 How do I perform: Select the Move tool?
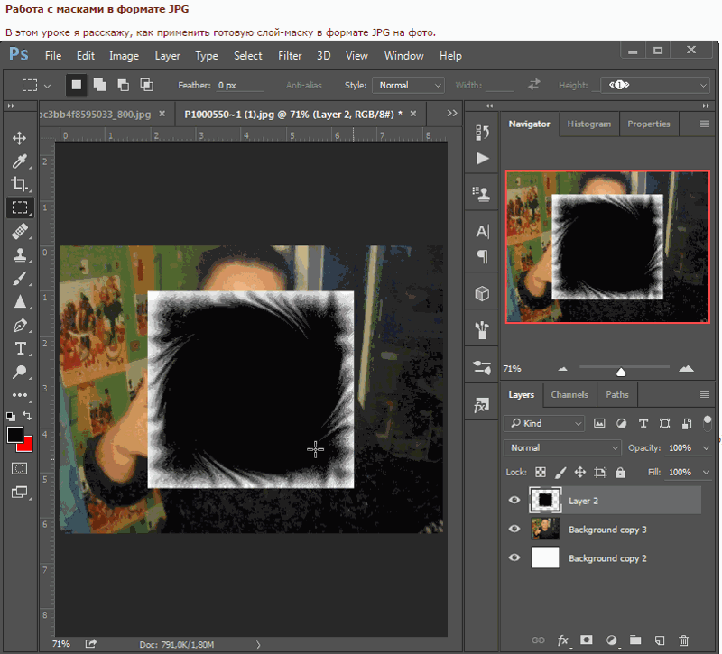pos(19,138)
